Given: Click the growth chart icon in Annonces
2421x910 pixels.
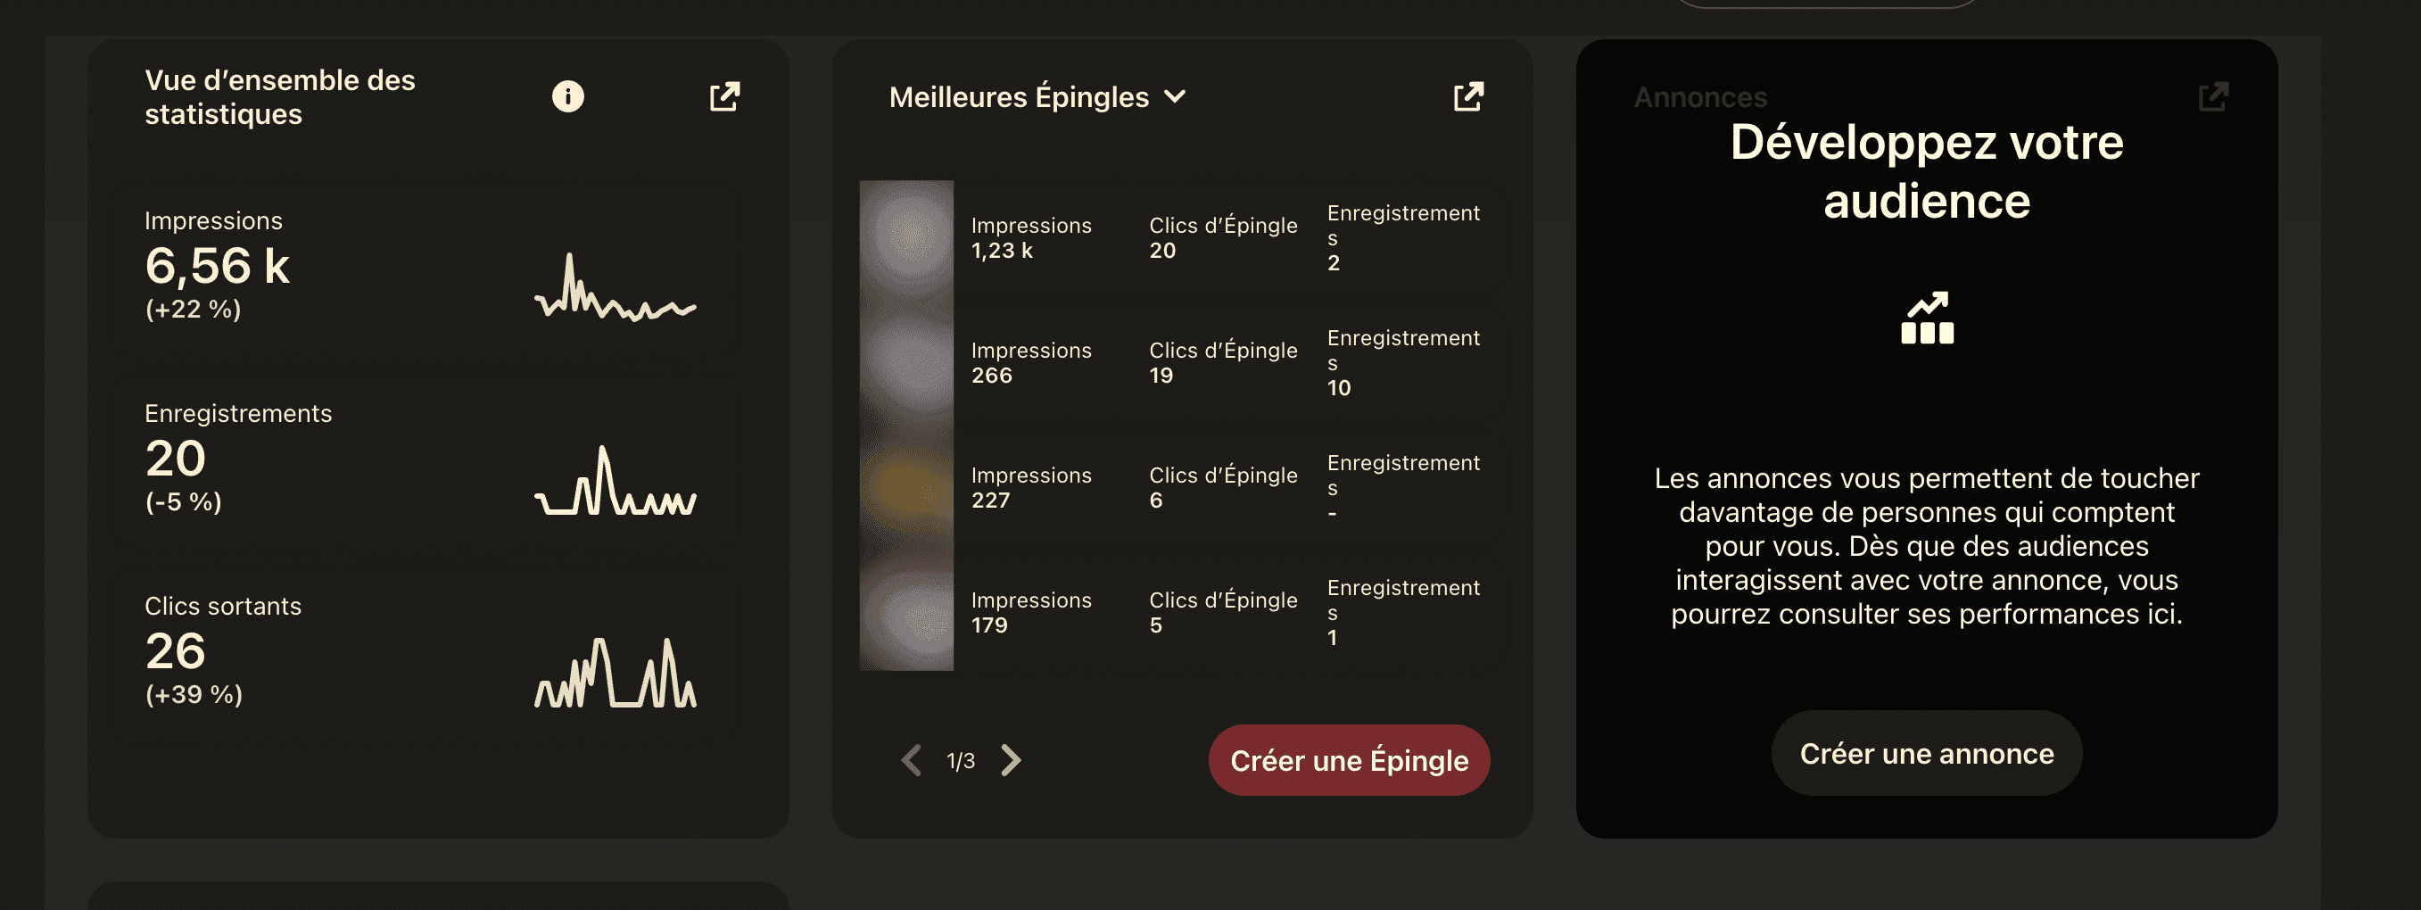Looking at the screenshot, I should click(x=1927, y=318).
